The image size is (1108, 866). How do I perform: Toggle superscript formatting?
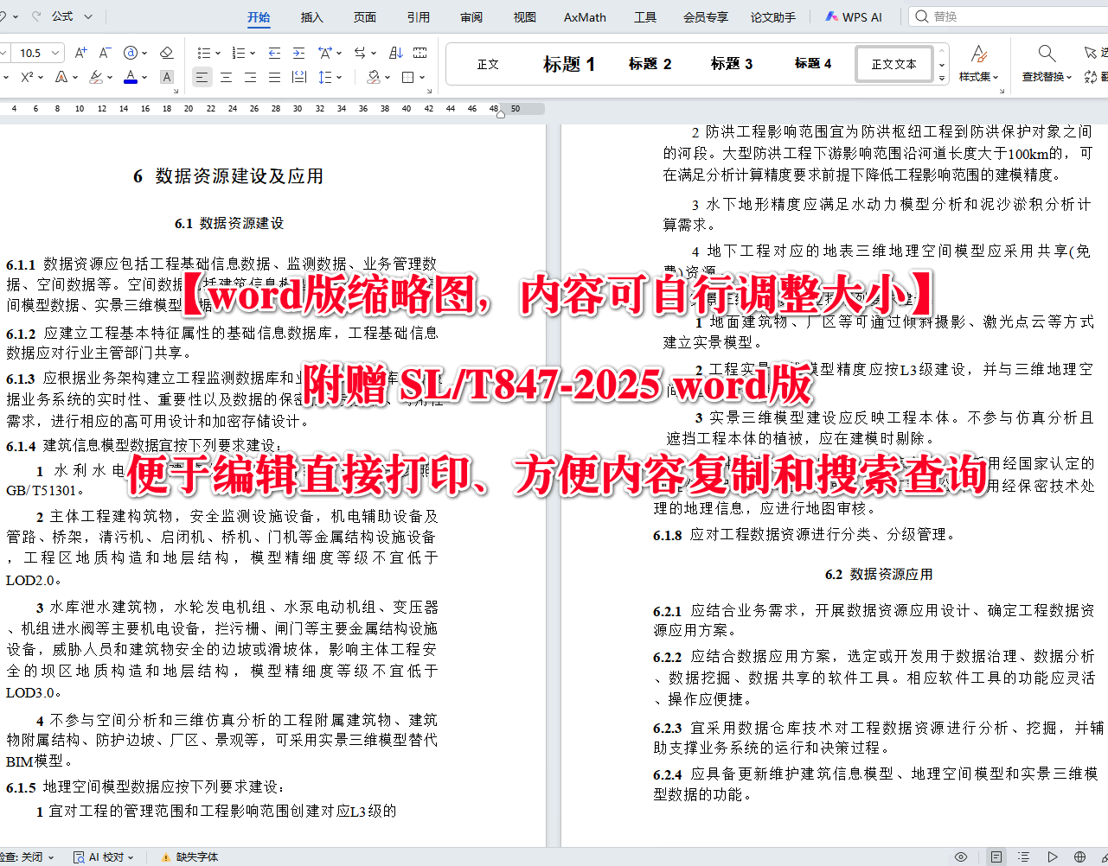27,77
